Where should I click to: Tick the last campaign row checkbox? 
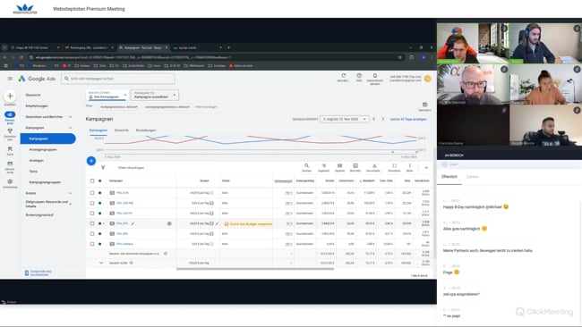(x=92, y=244)
